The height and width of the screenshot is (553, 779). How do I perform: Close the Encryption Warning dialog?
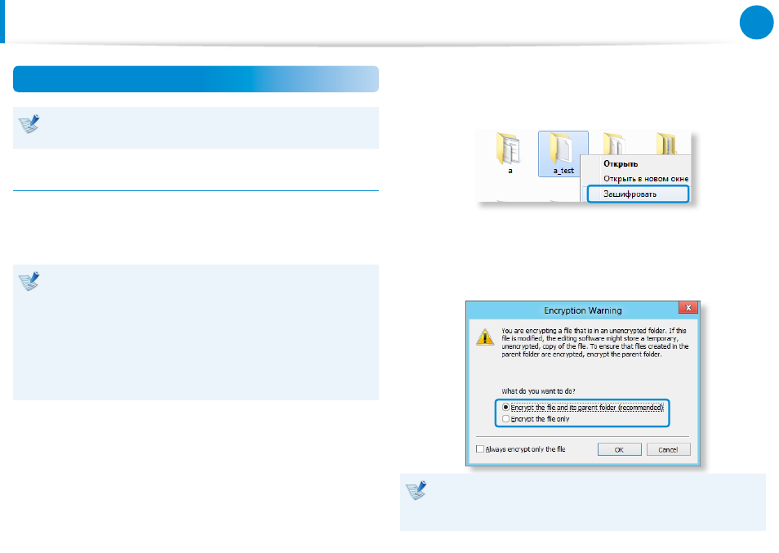(x=688, y=308)
